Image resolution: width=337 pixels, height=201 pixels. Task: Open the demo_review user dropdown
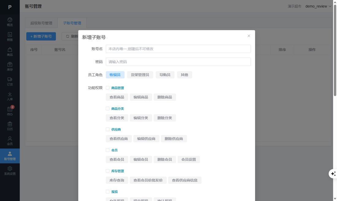(318, 6)
